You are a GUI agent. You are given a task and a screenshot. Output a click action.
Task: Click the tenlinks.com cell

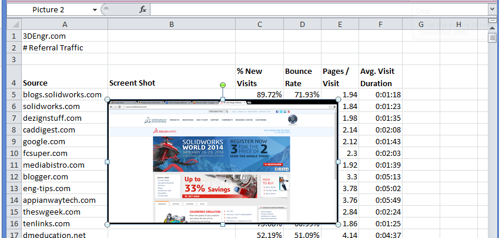(65, 224)
